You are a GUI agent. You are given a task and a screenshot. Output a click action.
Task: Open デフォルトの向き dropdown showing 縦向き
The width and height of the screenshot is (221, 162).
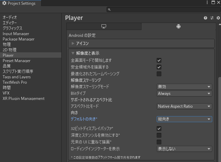[184, 119]
